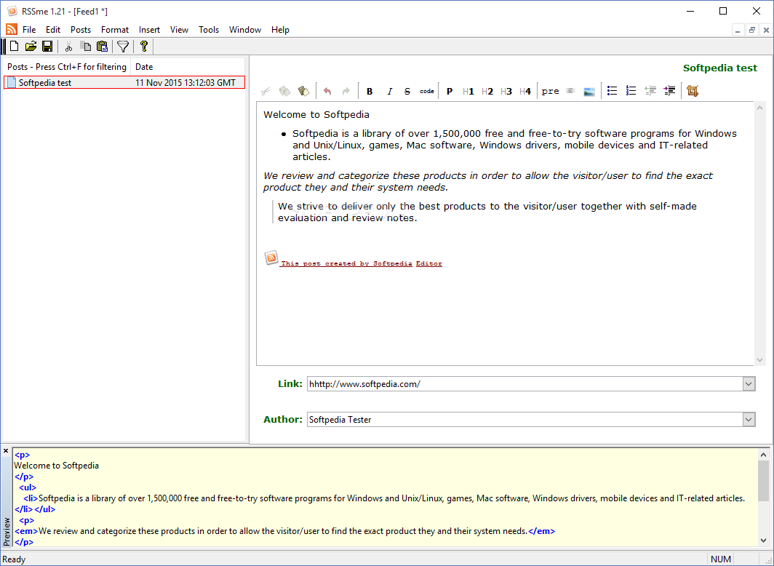Paste using the main toolbar clipboard icon

click(x=102, y=47)
